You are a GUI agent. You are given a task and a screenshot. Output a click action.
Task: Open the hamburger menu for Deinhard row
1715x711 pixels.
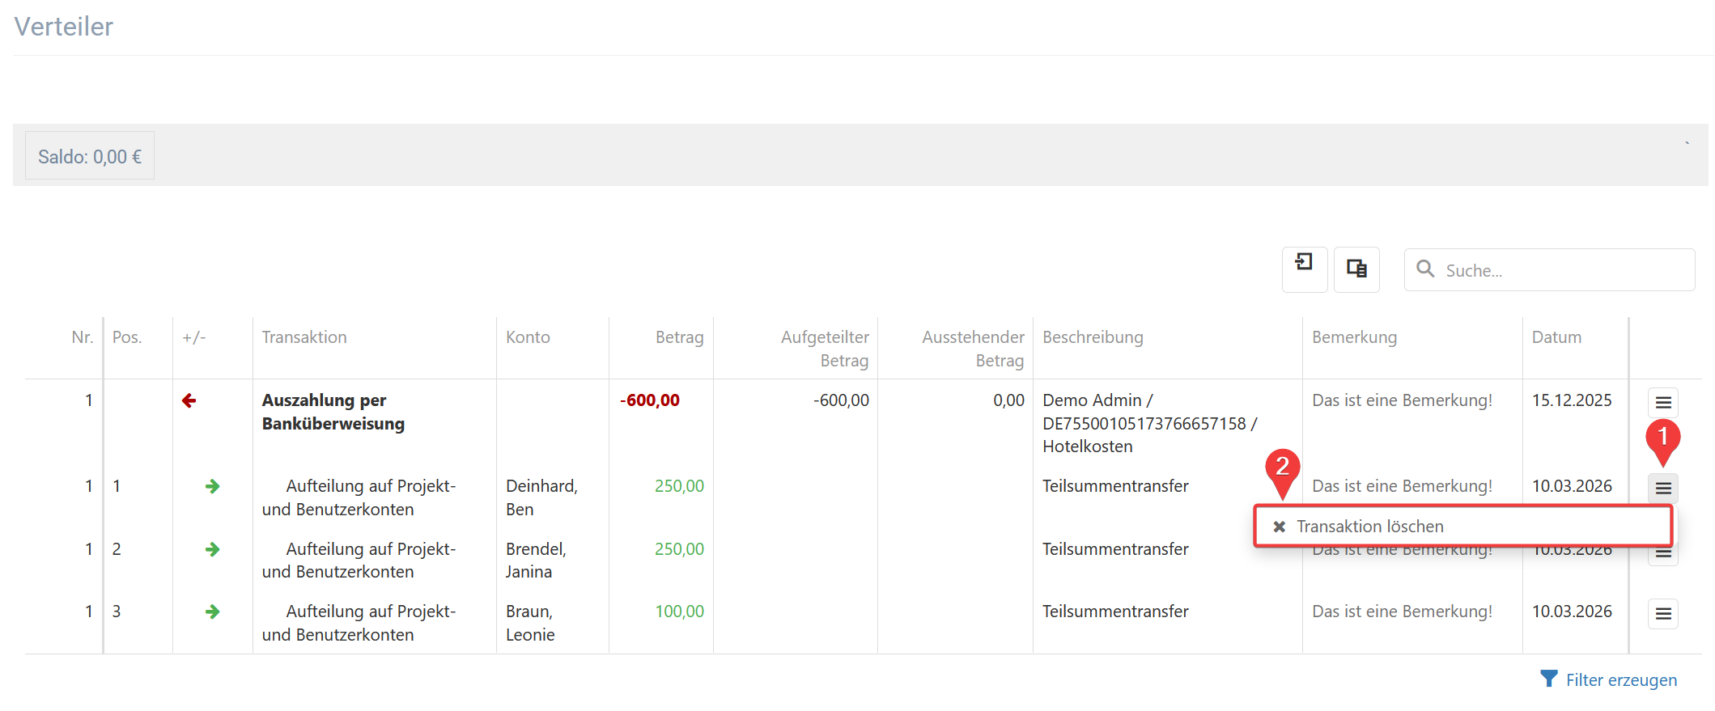[x=1663, y=488]
